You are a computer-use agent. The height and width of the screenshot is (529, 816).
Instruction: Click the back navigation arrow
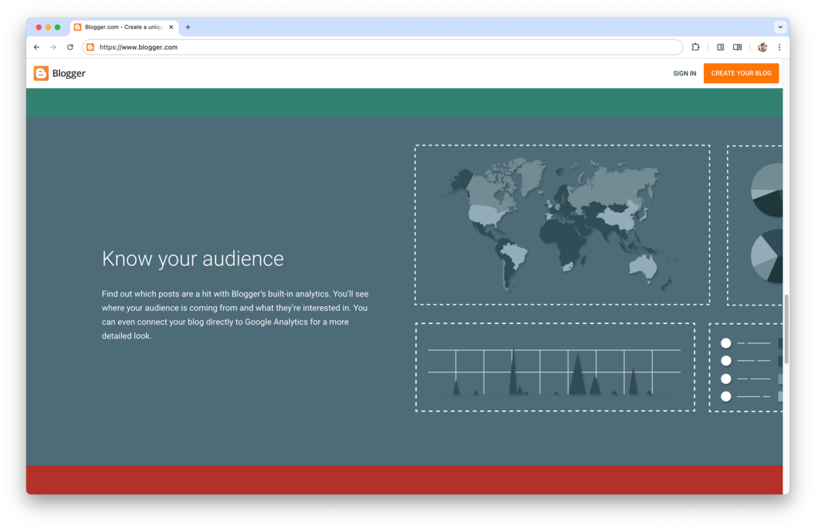coord(36,47)
